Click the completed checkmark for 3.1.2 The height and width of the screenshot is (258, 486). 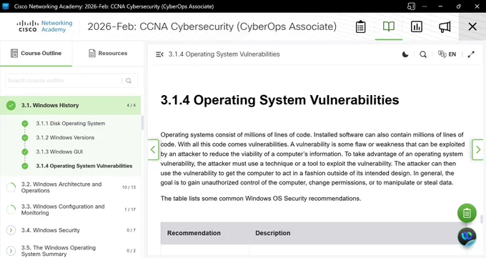coord(25,138)
